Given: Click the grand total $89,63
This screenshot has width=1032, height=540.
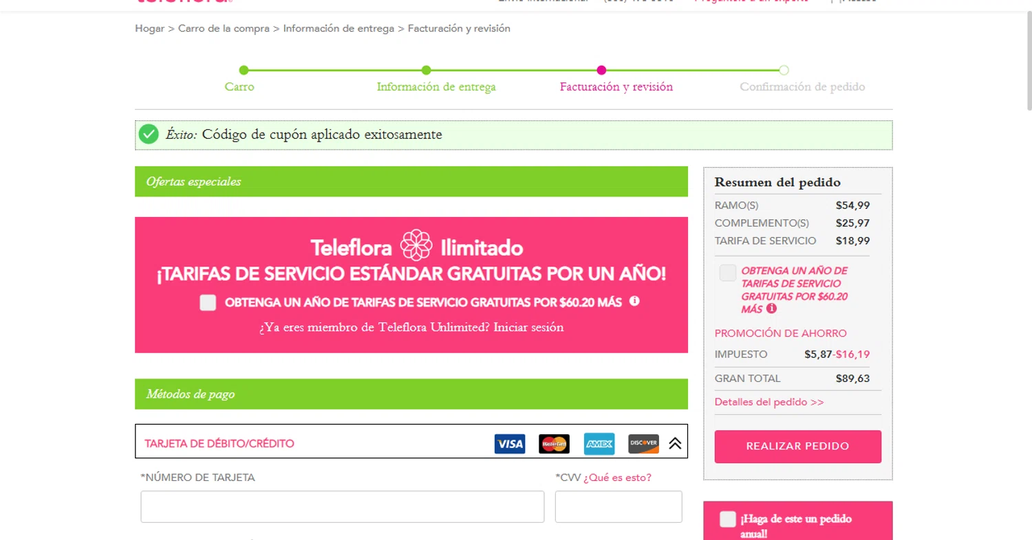Looking at the screenshot, I should click(852, 379).
